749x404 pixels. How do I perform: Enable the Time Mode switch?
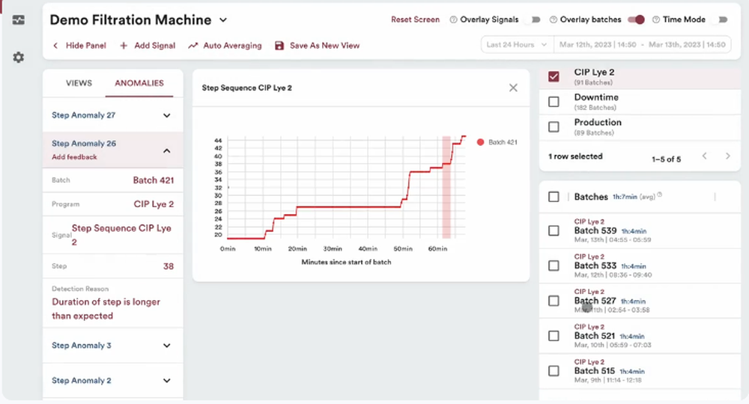(722, 20)
